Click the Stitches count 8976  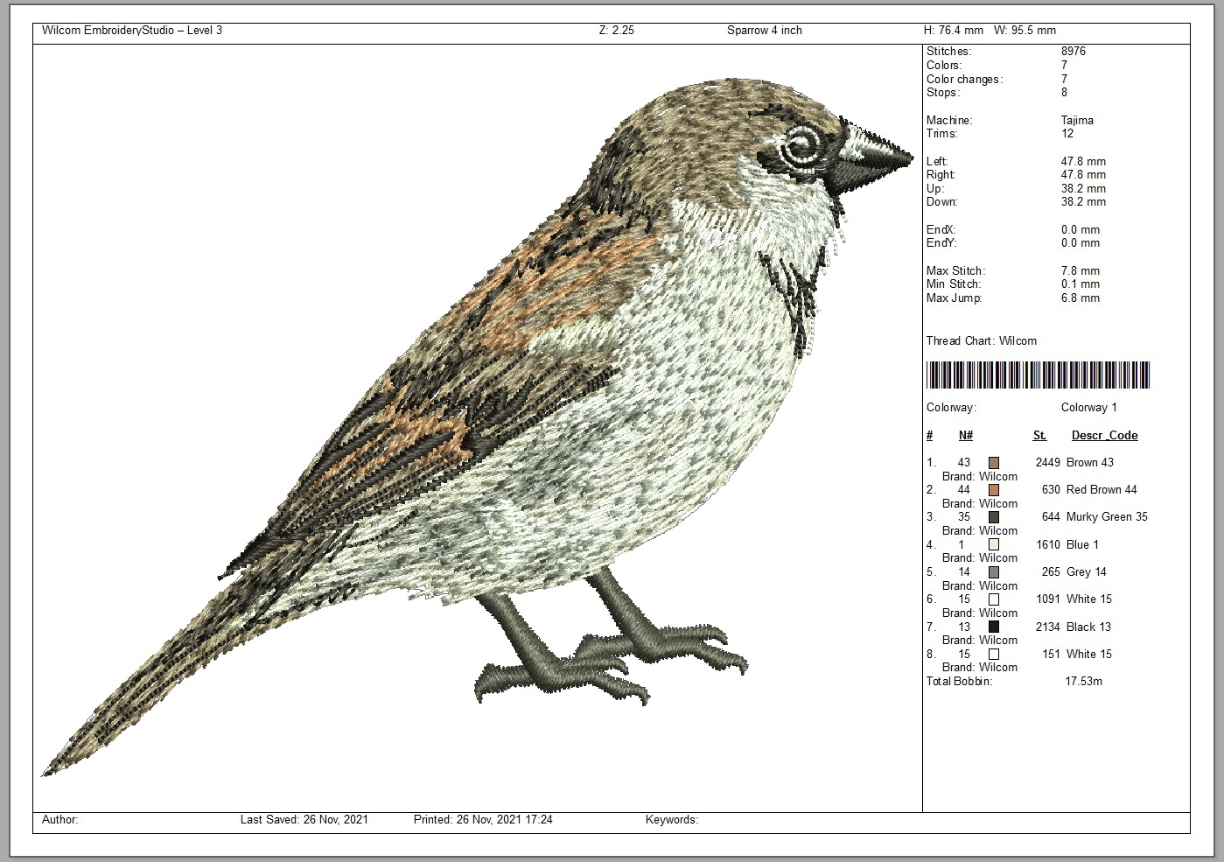[1073, 52]
